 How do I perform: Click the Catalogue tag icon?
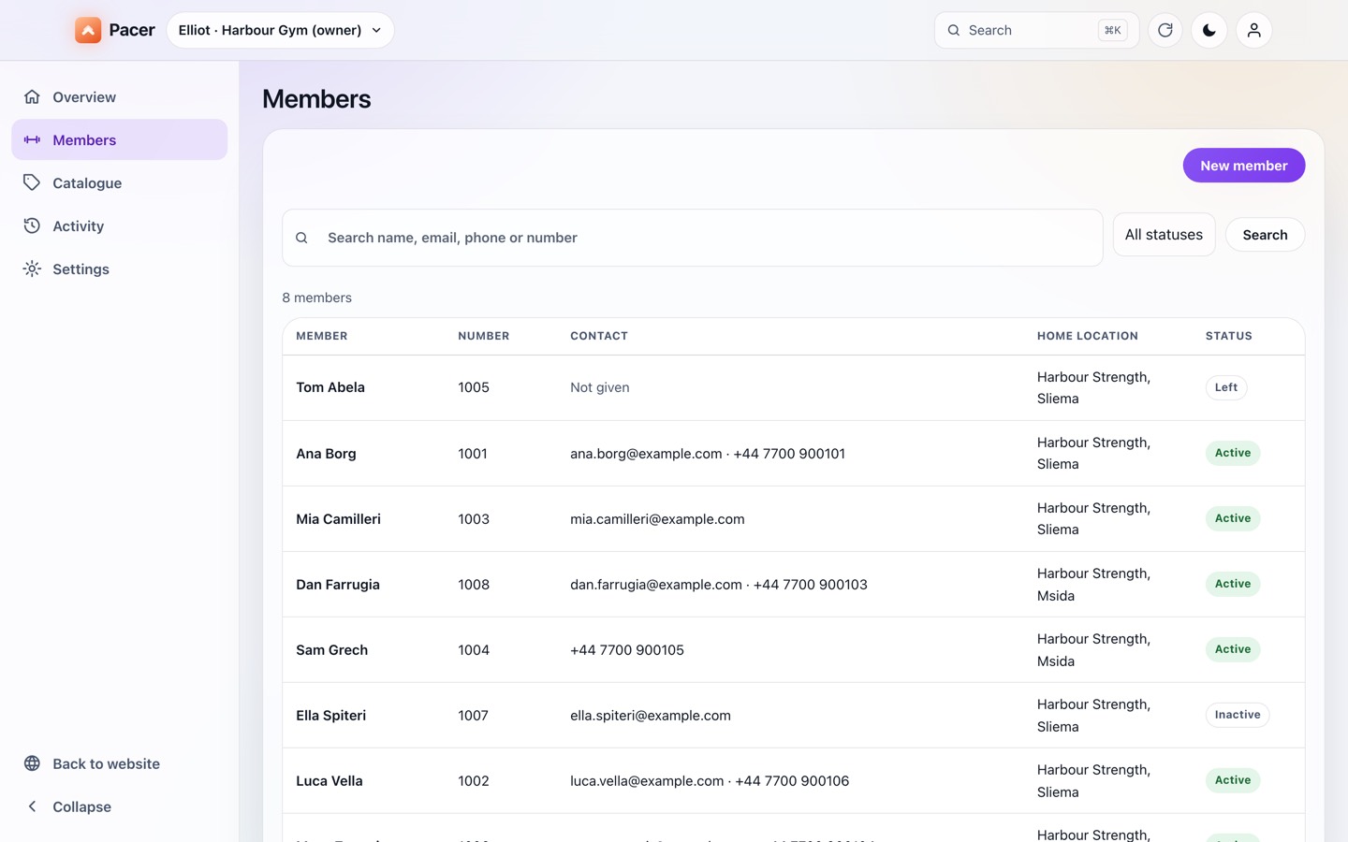coord(32,182)
